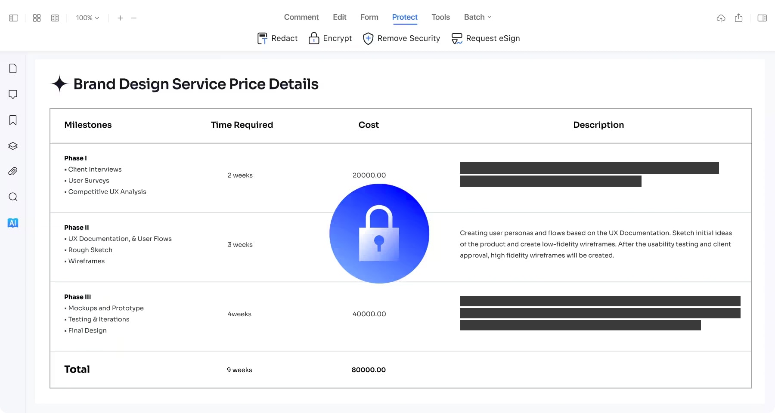Click Remove Security
The height and width of the screenshot is (413, 775).
click(x=401, y=38)
